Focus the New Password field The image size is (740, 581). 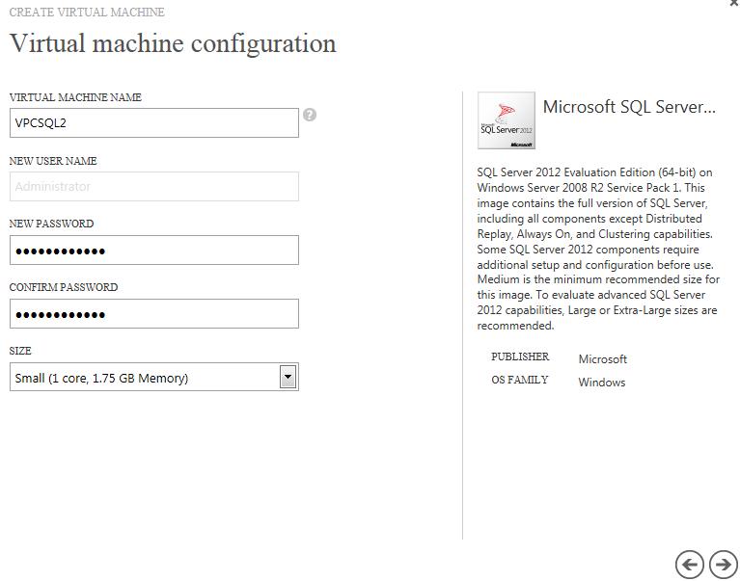click(154, 251)
